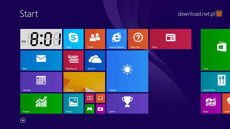Screen dimensions: 230x129
Task: Open the Calendar tile
Action: [41, 82]
